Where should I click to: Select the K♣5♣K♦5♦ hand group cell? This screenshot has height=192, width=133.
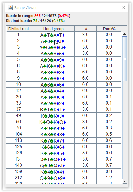[53, 153]
